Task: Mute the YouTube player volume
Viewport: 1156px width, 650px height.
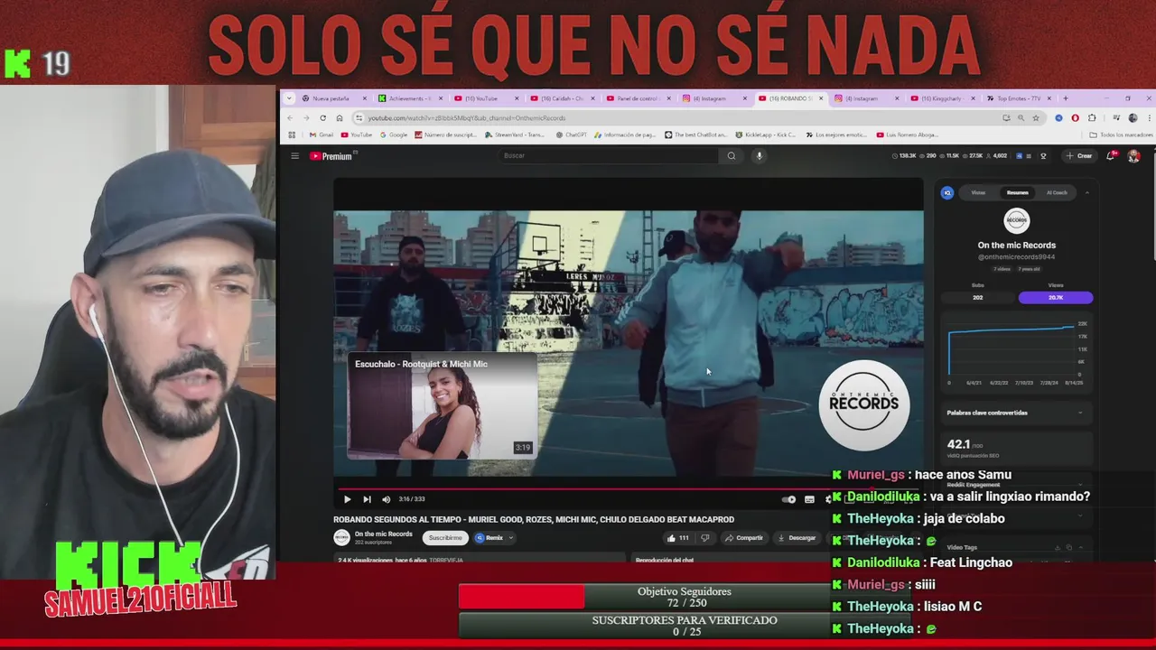Action: 387,499
